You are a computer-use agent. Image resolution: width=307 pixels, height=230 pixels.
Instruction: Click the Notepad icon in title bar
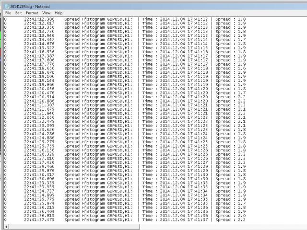coord(6,5)
